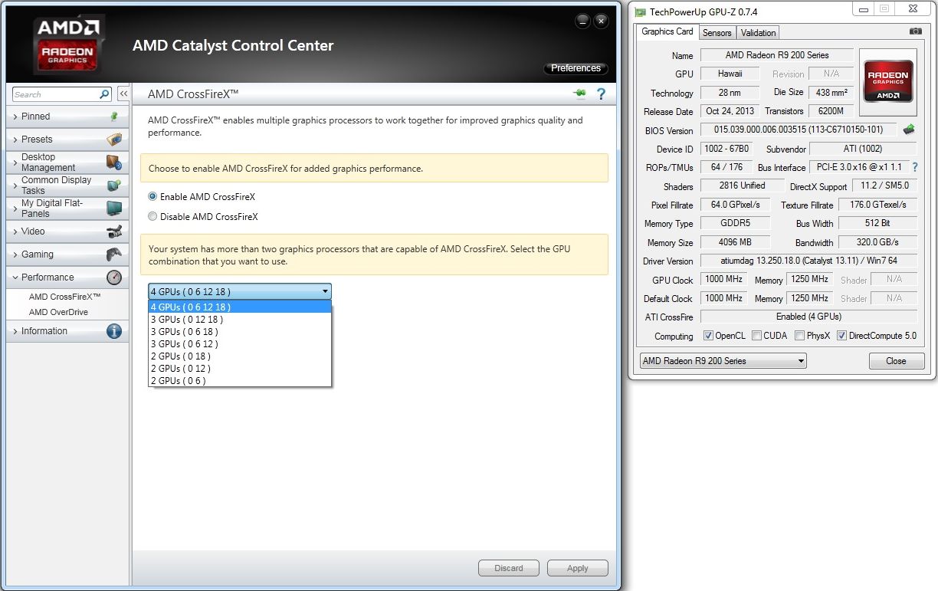Toggle the OpenCL checkbox in GPU-Z
This screenshot has width=938, height=591.
(x=707, y=336)
